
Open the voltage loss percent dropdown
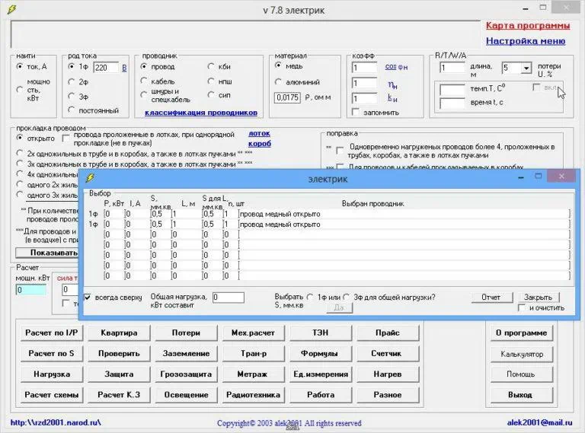click(526, 68)
